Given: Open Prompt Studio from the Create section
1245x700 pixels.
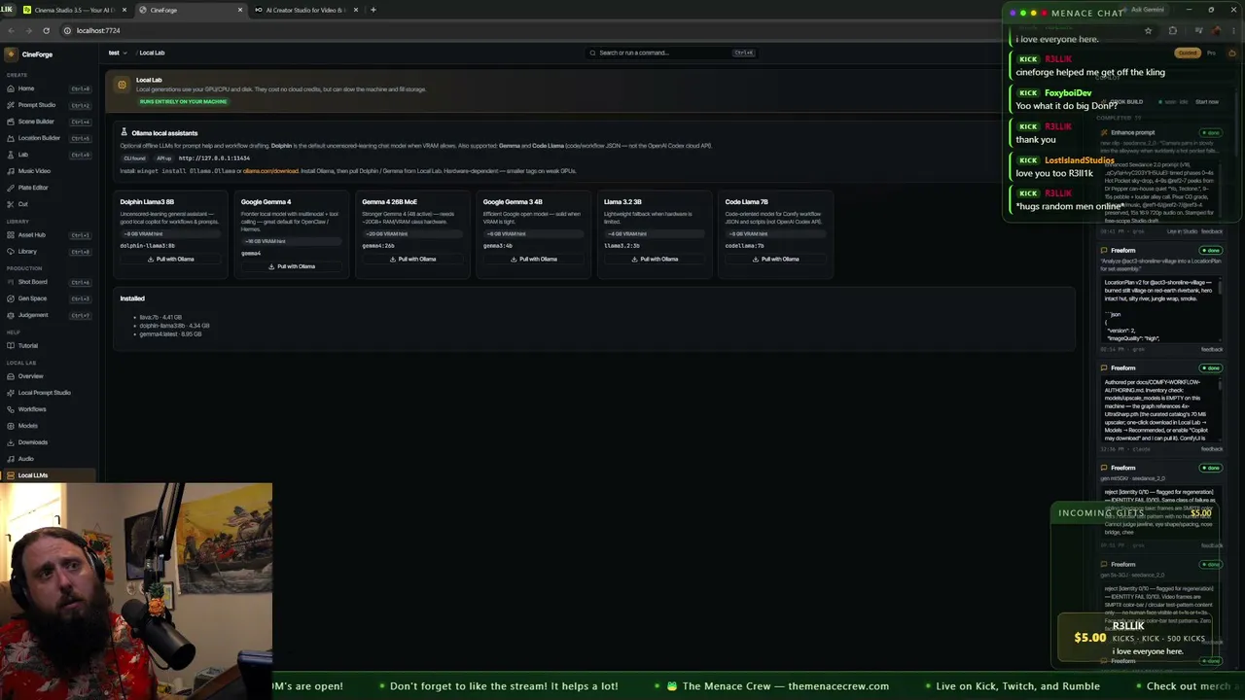Looking at the screenshot, I should pos(47,105).
